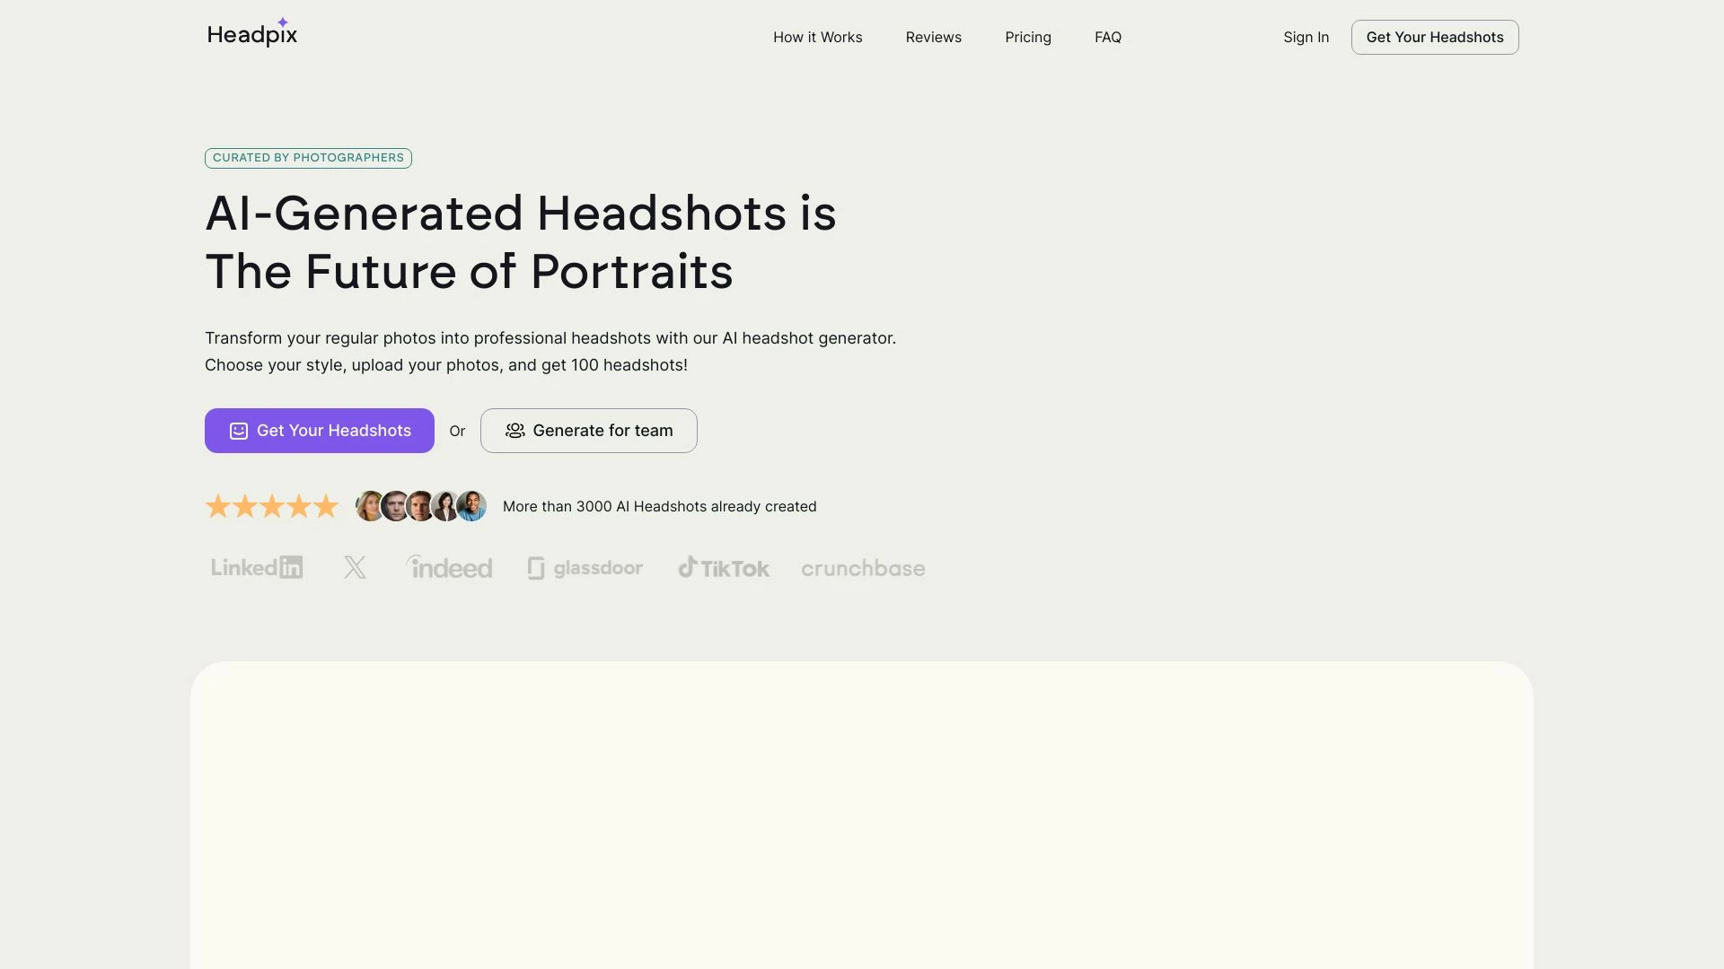Image resolution: width=1724 pixels, height=969 pixels.
Task: Select the TikTok logo
Action: tap(723, 567)
